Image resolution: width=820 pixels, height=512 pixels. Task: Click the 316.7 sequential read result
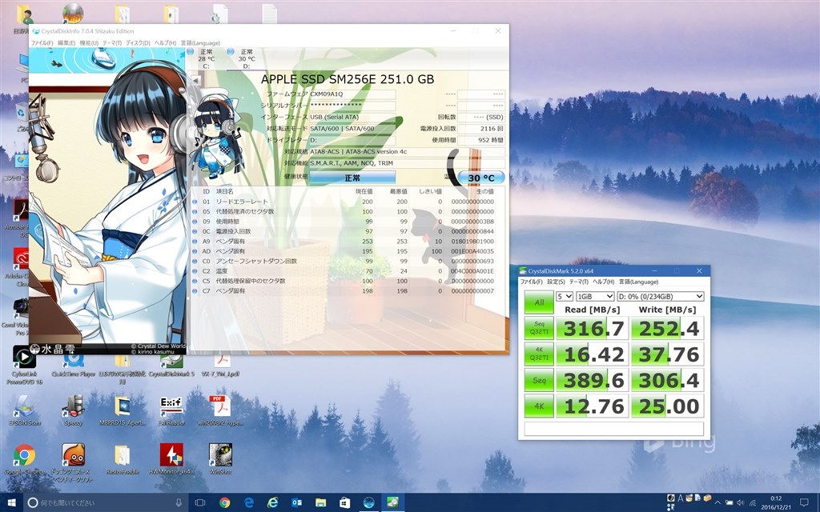[x=593, y=328]
